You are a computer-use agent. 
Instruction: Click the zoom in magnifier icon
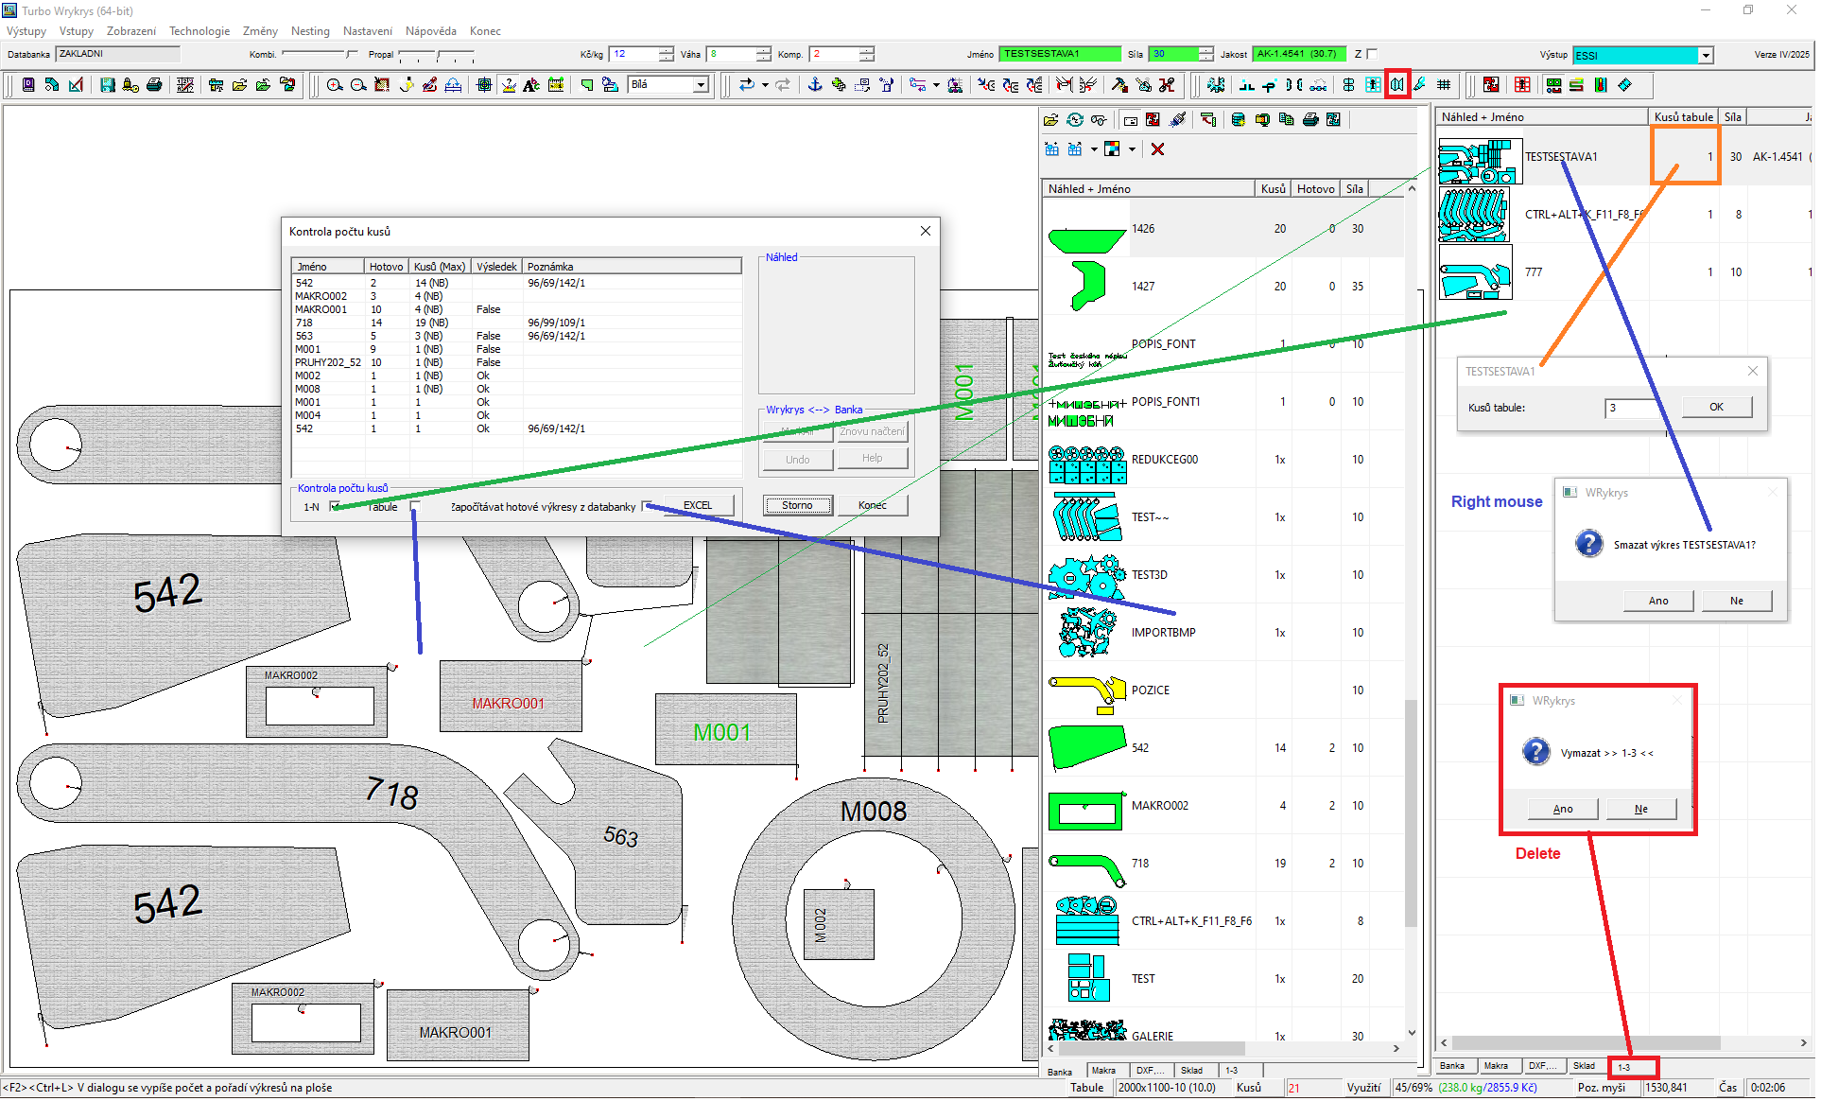tap(335, 86)
